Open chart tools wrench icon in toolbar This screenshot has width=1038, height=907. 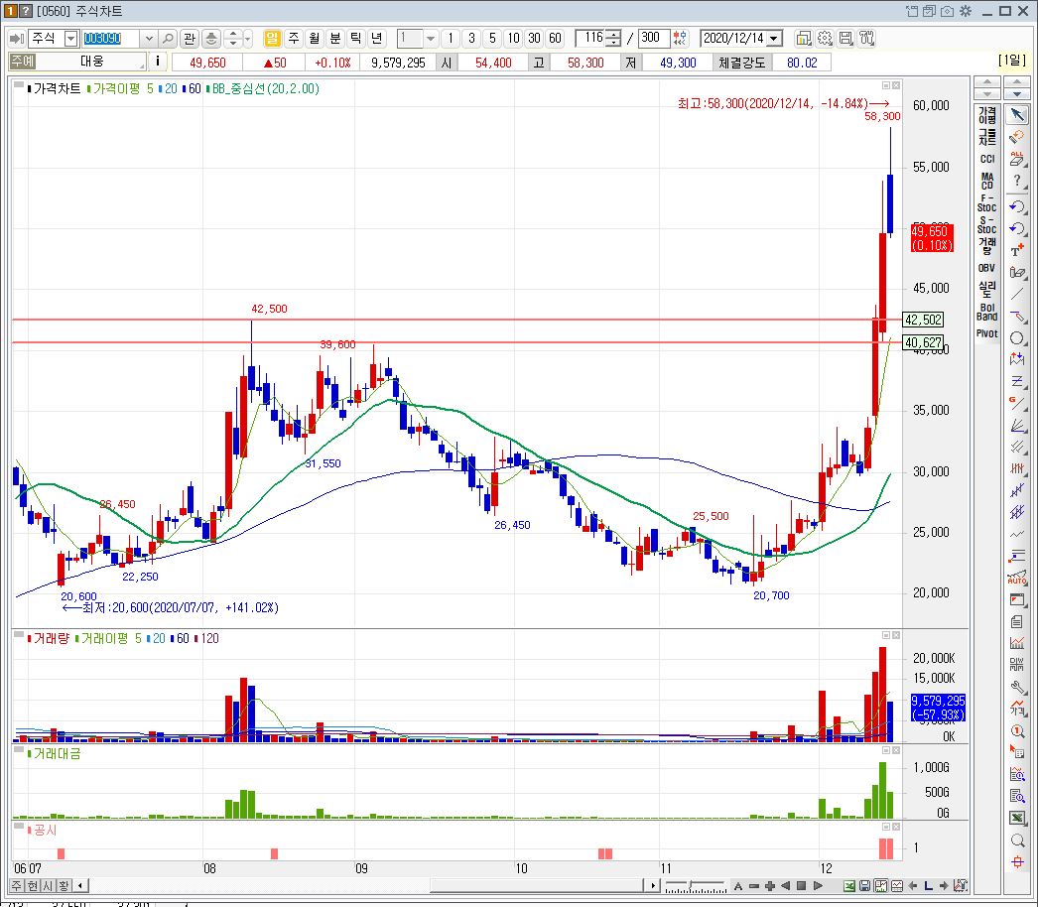(866, 39)
